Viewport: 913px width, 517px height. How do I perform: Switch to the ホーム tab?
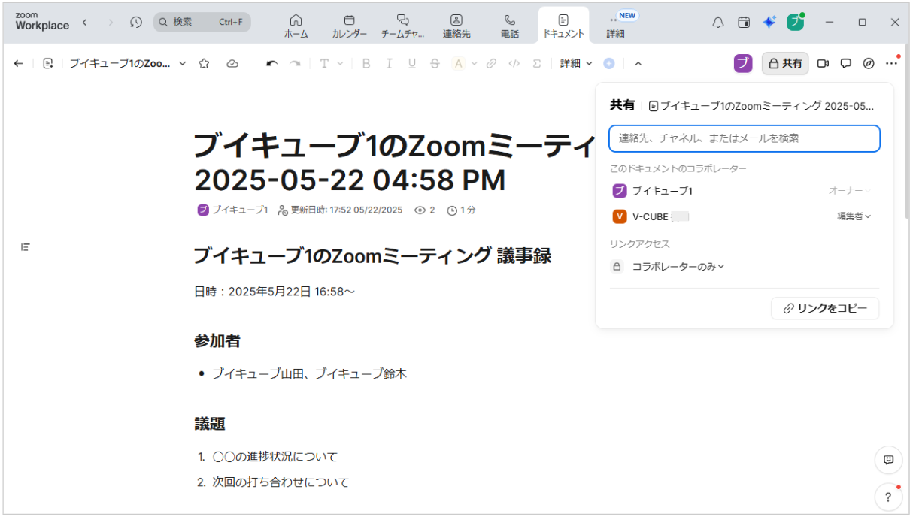[296, 26]
